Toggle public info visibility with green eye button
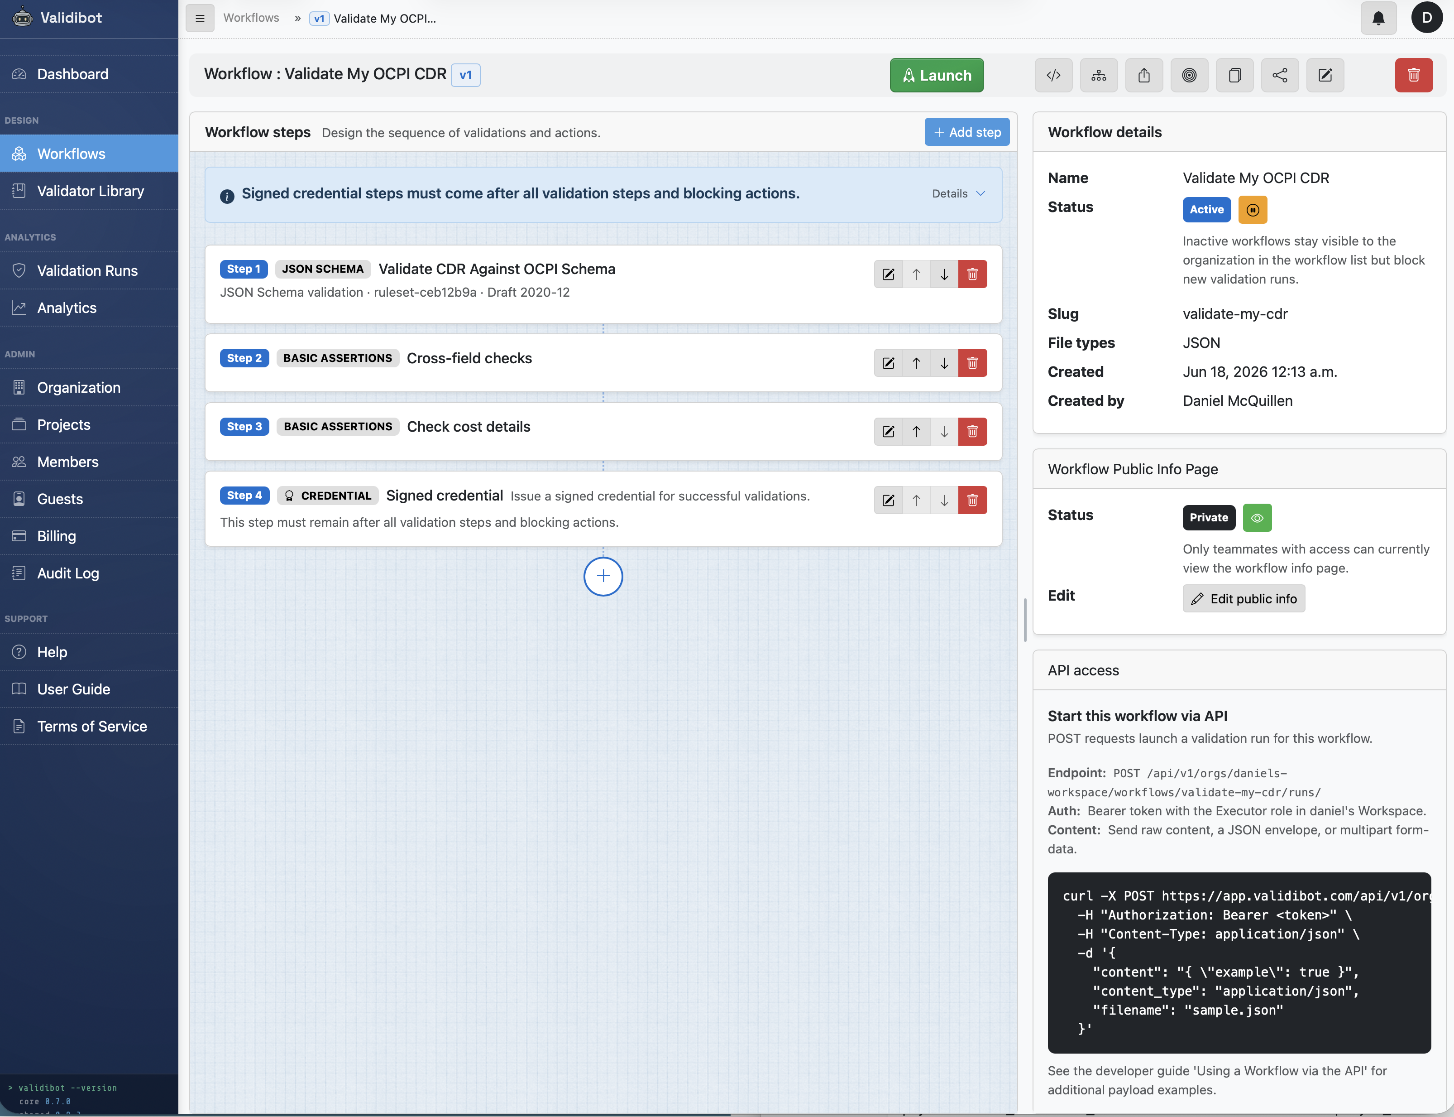Screen dimensions: 1454x1117 coord(1257,518)
